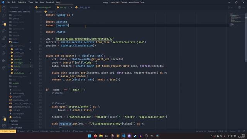Open oauth.py in the Explorer
The image size is (247, 139).
pyautogui.click(x=17, y=59)
